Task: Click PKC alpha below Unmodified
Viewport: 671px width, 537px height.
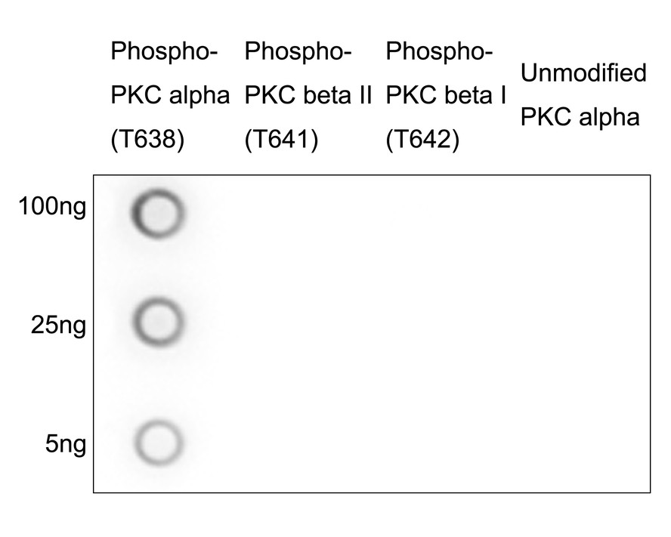Action: (580, 118)
